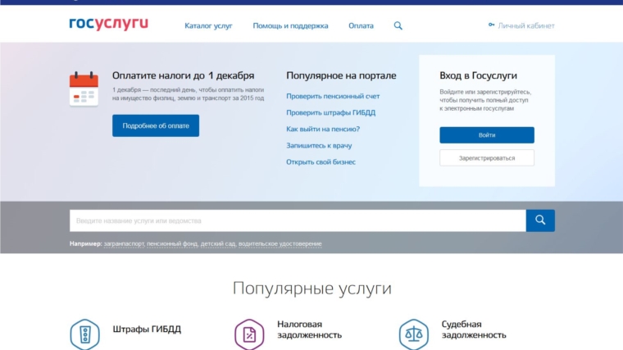Open Штрафы ГИБДД traffic light icon
Screen dimensions: 623x350
(x=84, y=334)
